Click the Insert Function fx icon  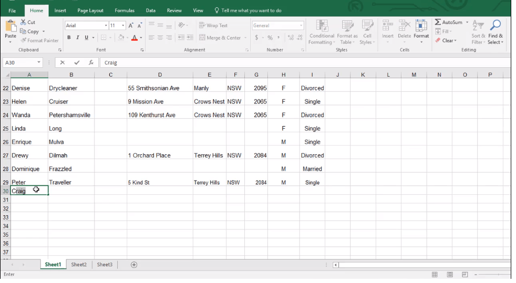91,62
